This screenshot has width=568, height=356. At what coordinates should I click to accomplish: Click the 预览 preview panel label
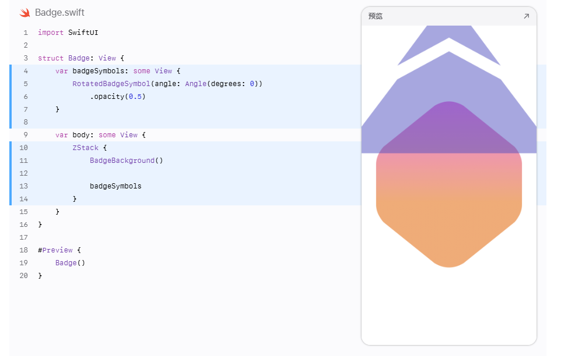(376, 16)
